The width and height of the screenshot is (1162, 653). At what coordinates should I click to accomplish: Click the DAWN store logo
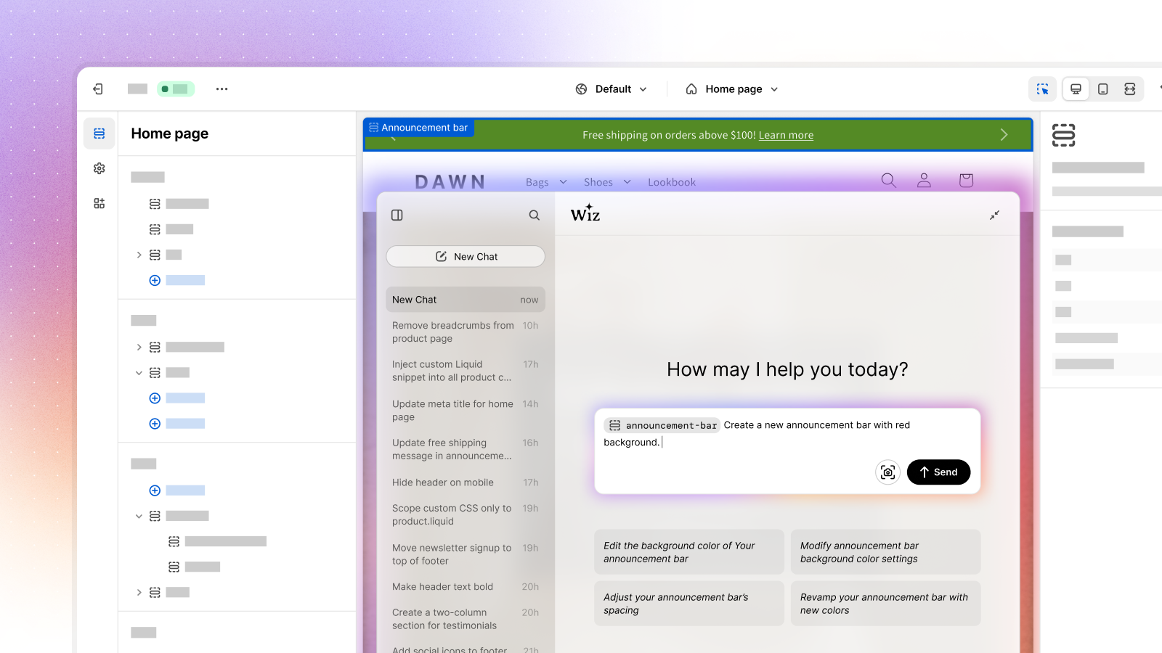(x=450, y=181)
